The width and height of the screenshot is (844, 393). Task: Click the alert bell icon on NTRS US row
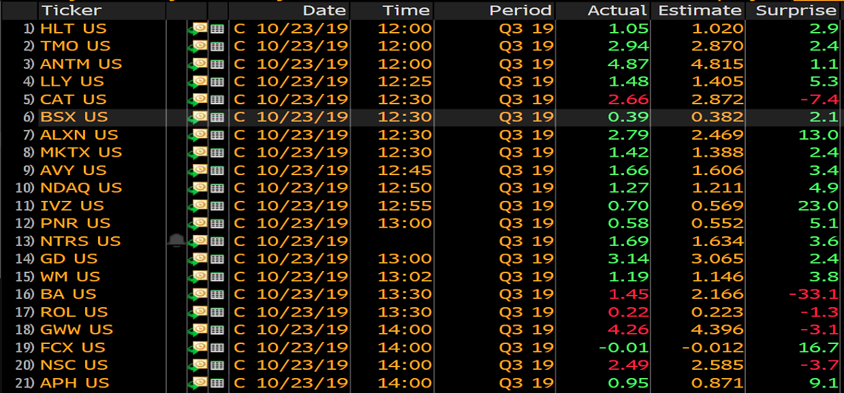[x=176, y=240]
